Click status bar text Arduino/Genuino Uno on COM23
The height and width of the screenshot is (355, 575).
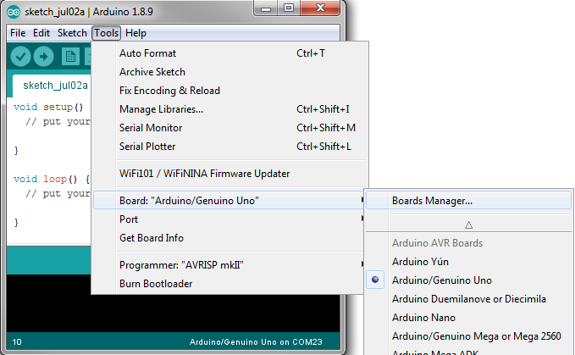(x=256, y=342)
